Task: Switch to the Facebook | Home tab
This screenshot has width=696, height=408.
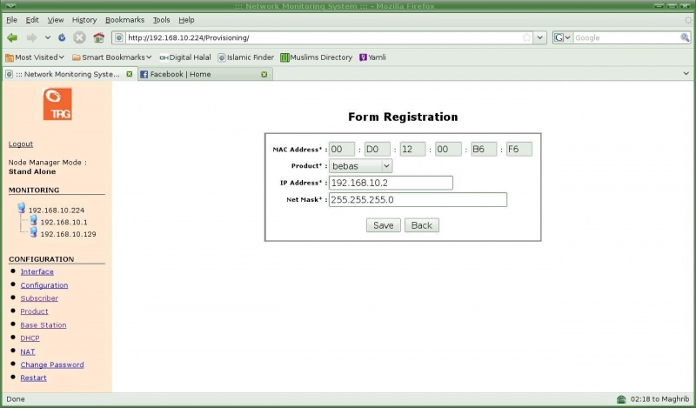Action: pos(180,74)
